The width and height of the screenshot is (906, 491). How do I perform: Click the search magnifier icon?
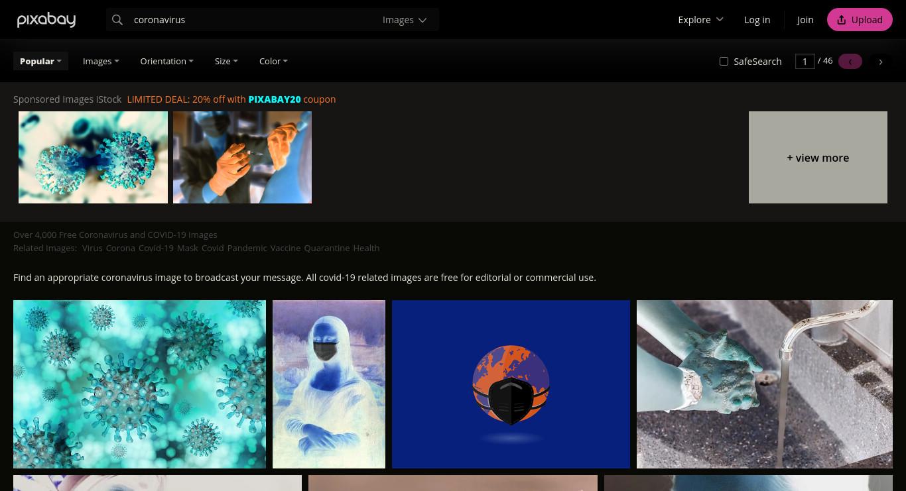(117, 20)
